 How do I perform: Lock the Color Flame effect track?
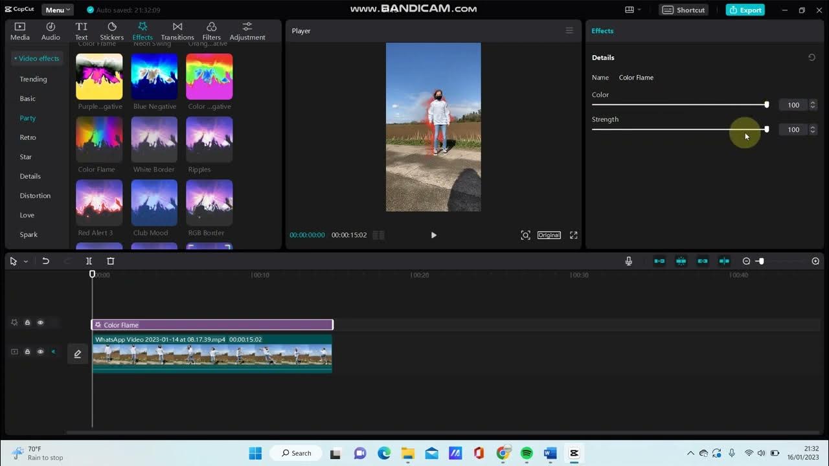point(27,322)
